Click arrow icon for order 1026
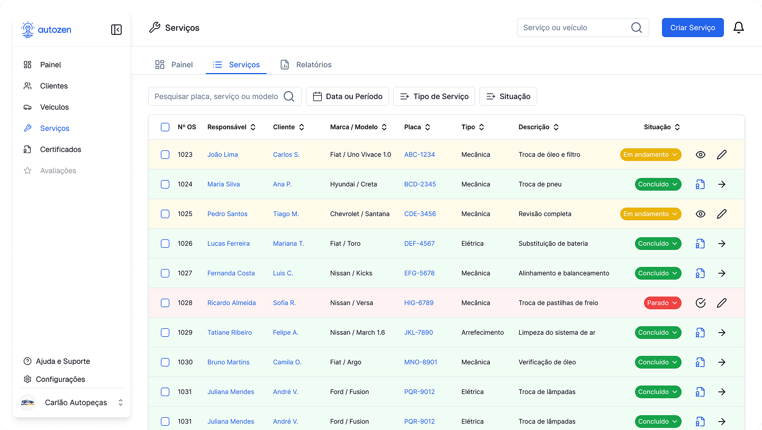Image resolution: width=762 pixels, height=430 pixels. pyautogui.click(x=722, y=244)
